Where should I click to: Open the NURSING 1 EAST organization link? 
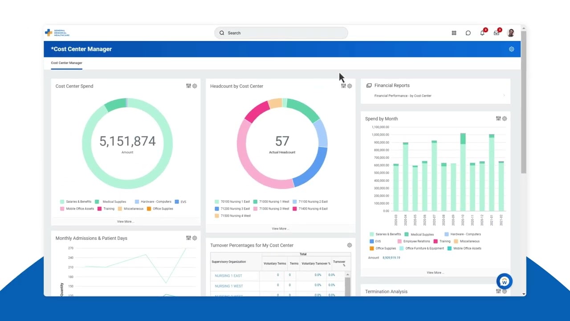coord(228,276)
